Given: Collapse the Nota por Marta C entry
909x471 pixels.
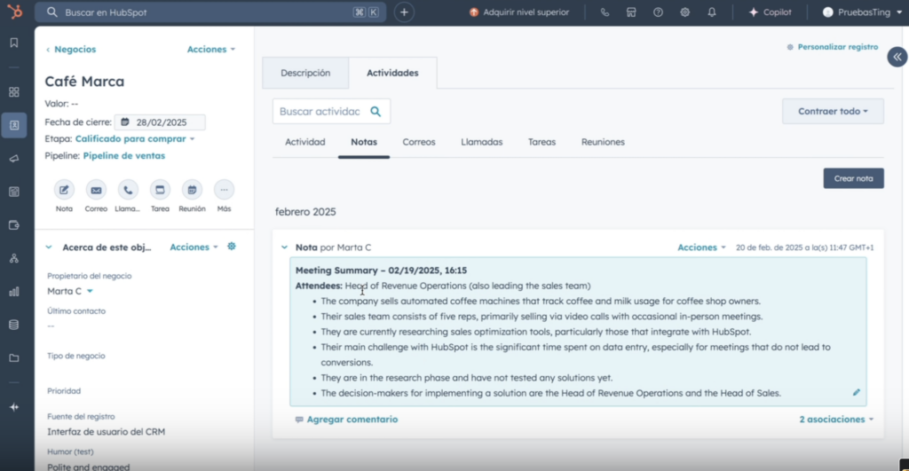Looking at the screenshot, I should [x=284, y=247].
